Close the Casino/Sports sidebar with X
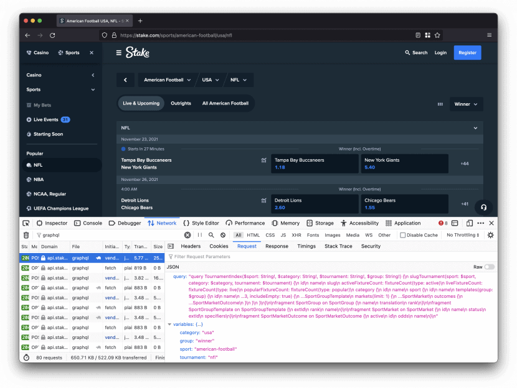This screenshot has height=388, width=517. tap(92, 53)
